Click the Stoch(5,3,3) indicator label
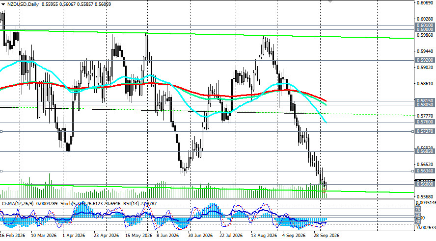The image size is (436, 241). pos(72,204)
